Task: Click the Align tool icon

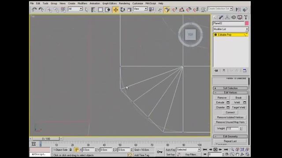Action: pyautogui.click(x=245, y=10)
